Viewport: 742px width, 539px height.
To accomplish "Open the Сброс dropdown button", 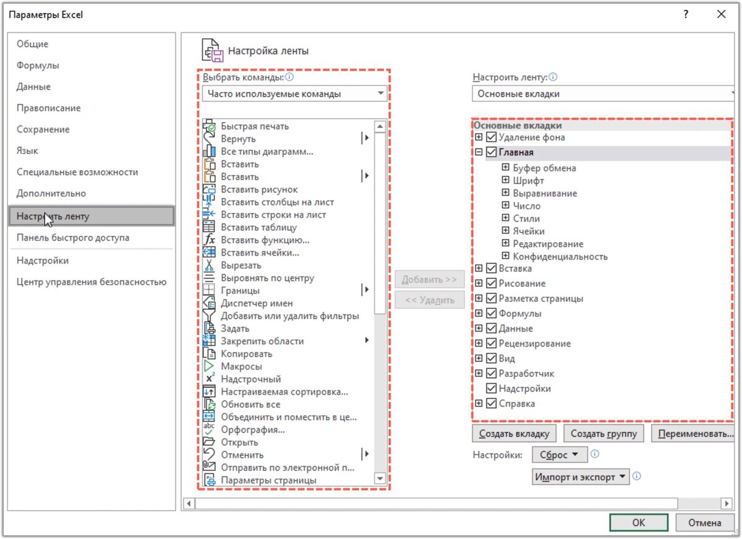I will pos(559,455).
